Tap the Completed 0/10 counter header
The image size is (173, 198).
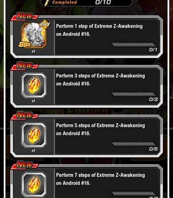click(x=86, y=2)
